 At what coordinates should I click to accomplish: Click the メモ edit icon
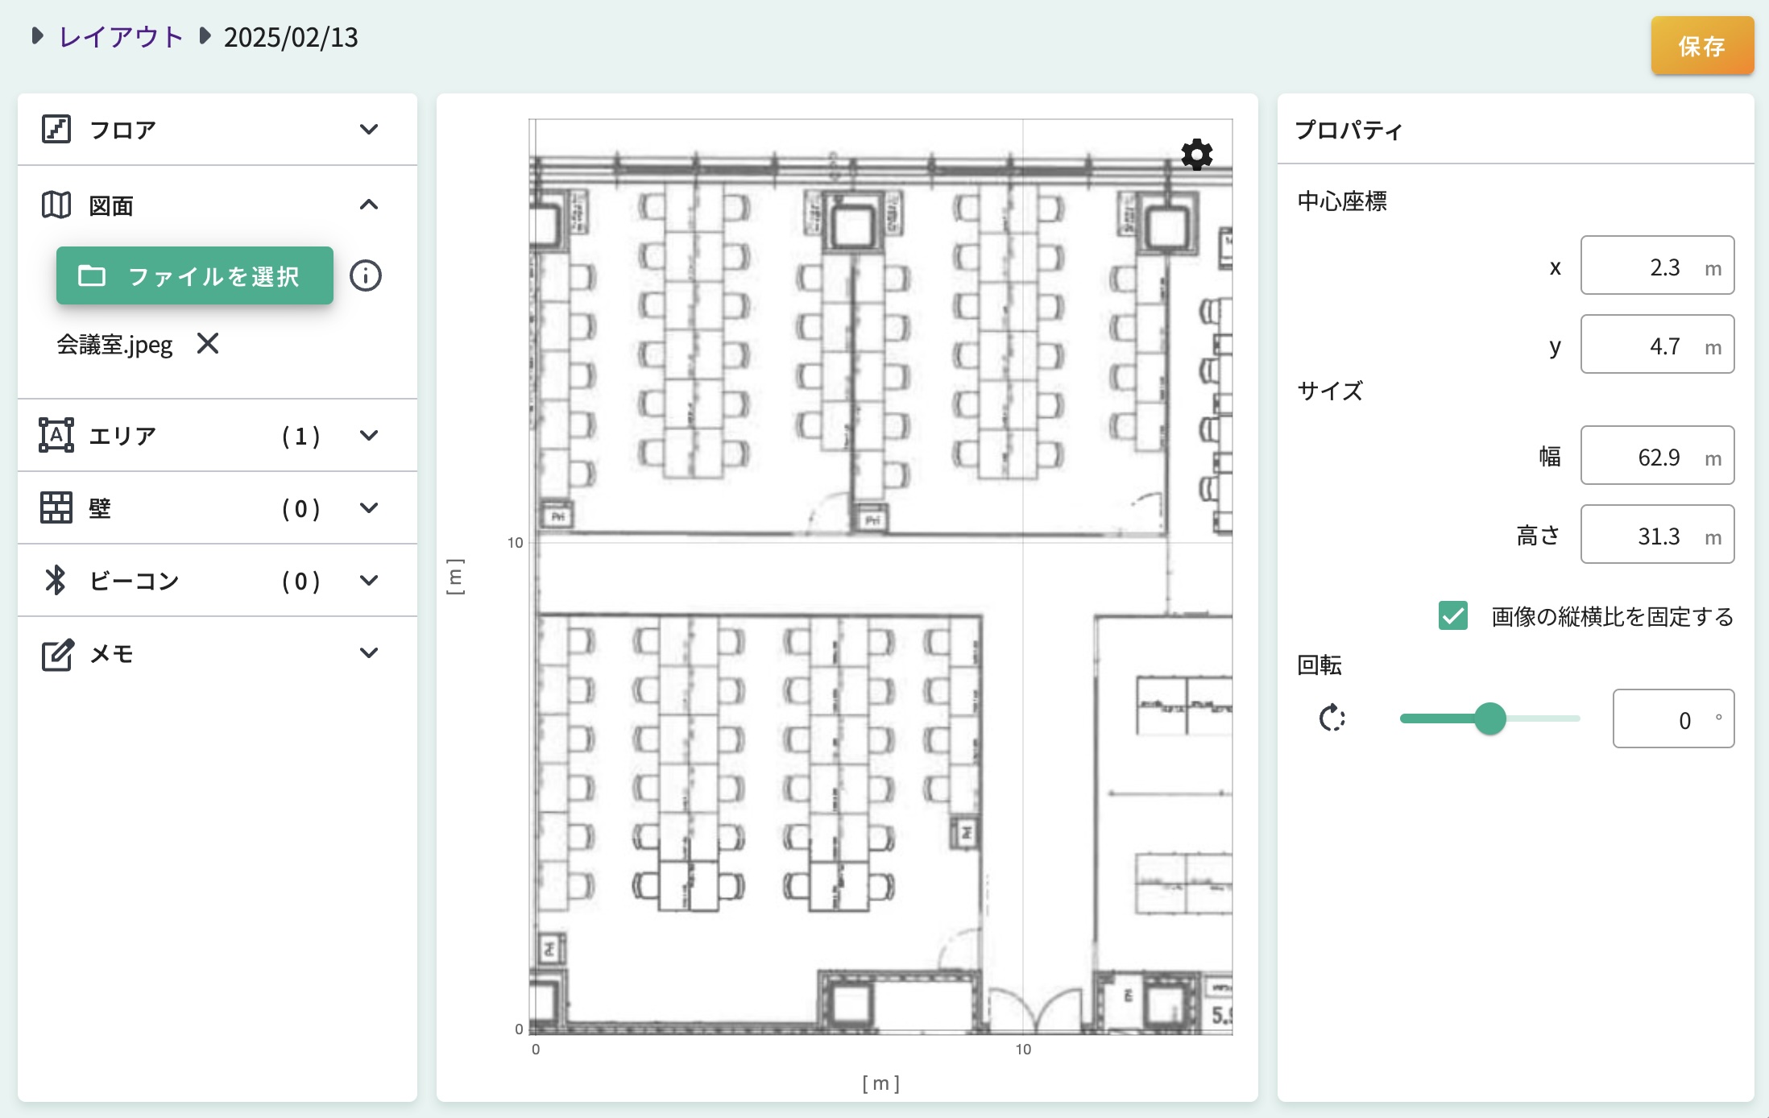coord(56,653)
